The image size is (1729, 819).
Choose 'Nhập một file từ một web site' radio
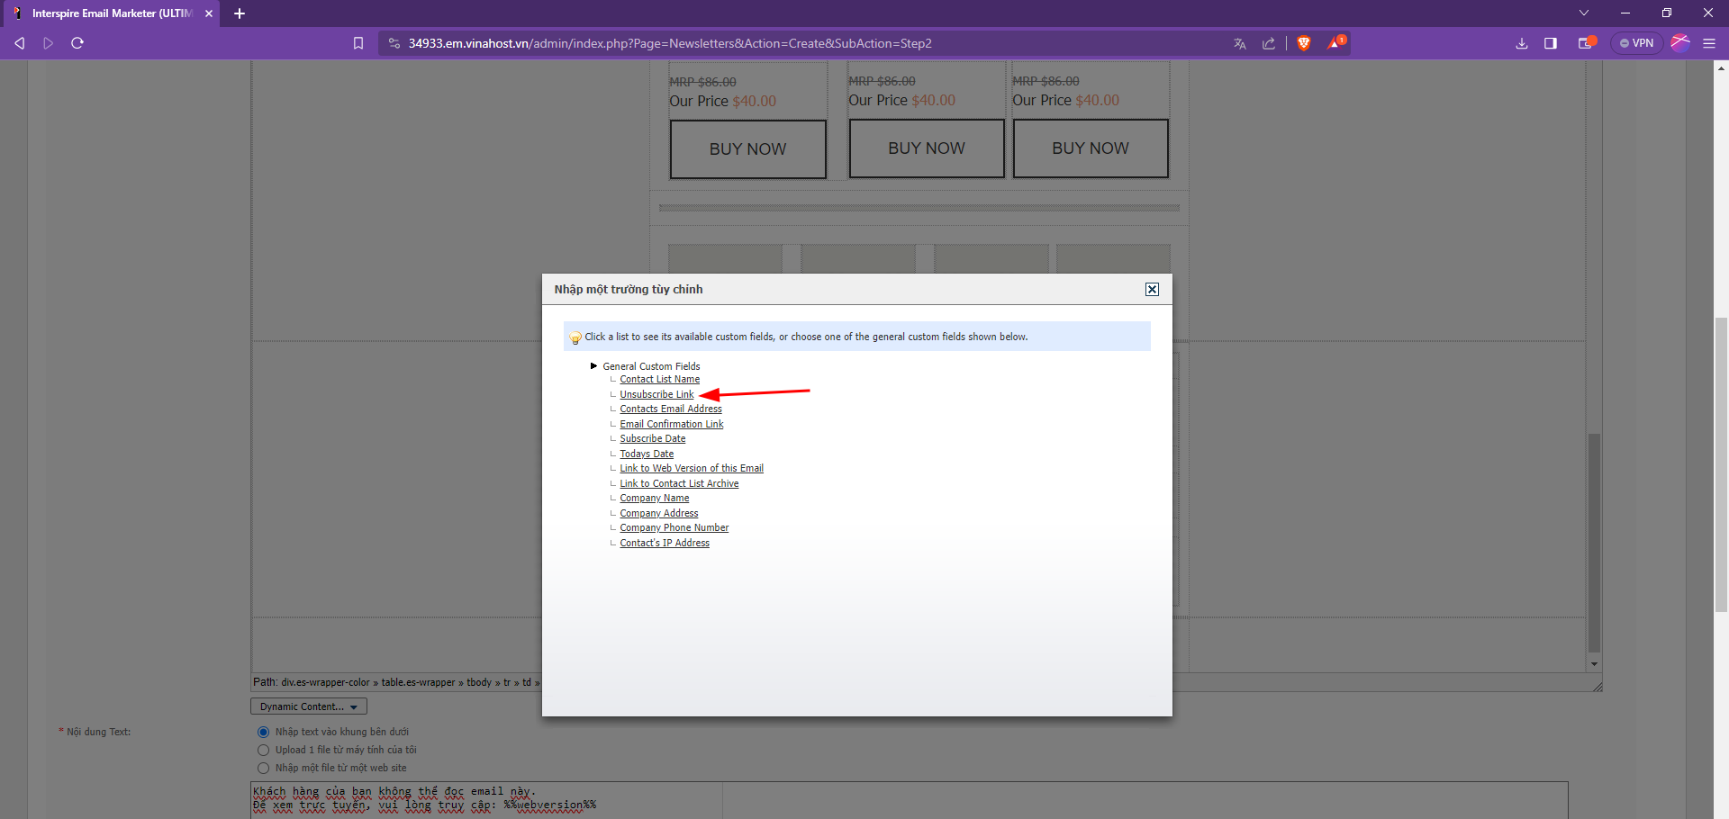click(263, 768)
